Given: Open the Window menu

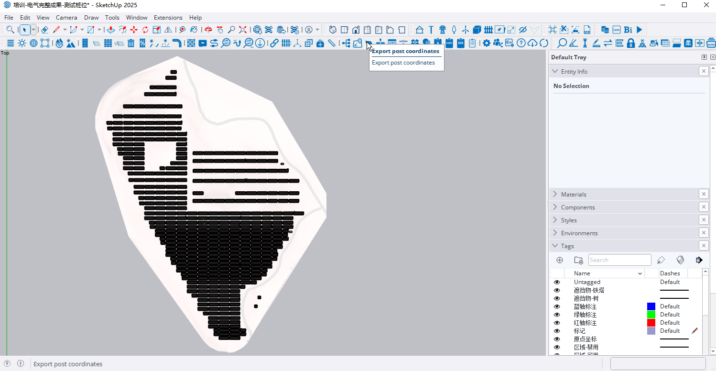Looking at the screenshot, I should tap(137, 17).
